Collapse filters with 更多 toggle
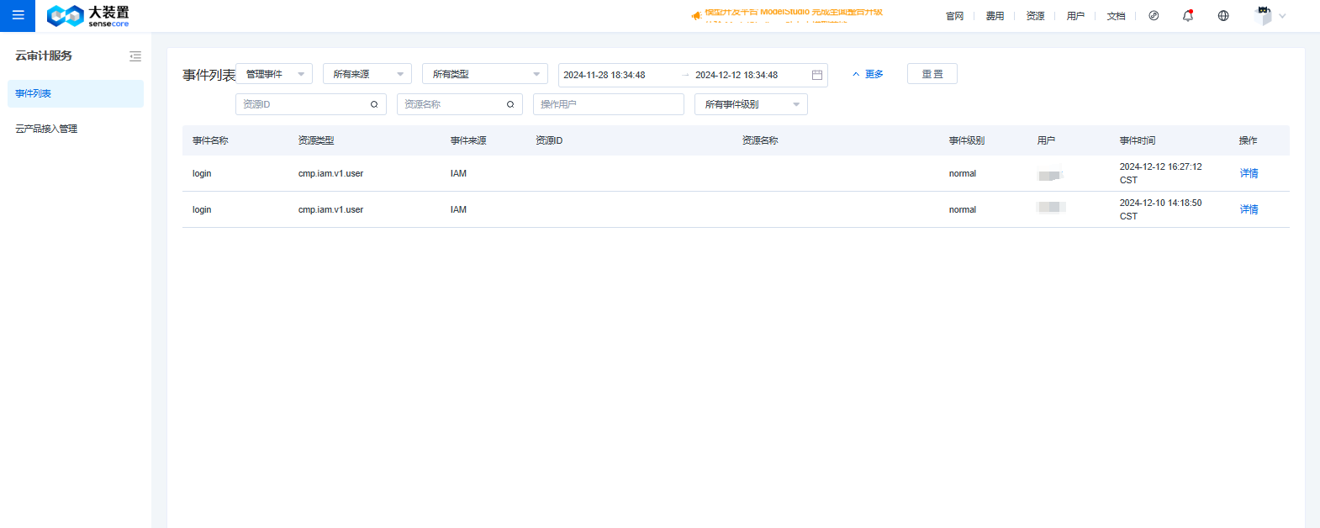 pyautogui.click(x=868, y=74)
